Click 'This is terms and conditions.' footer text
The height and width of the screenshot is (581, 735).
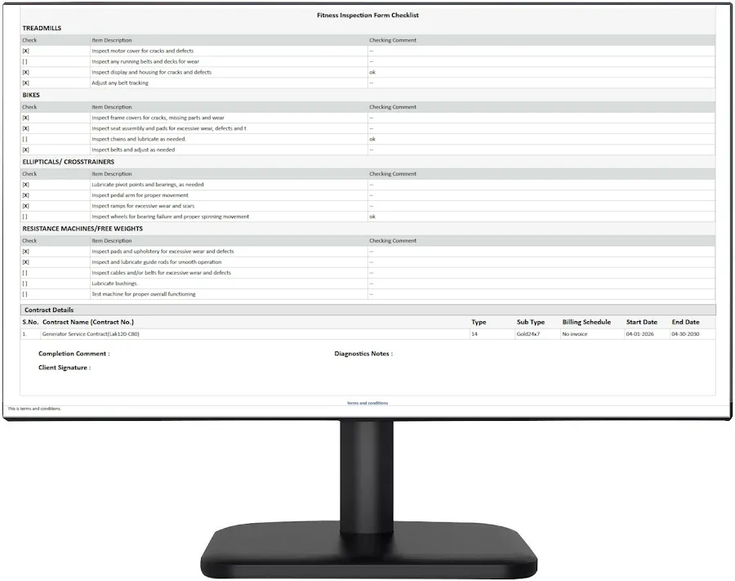[34, 409]
